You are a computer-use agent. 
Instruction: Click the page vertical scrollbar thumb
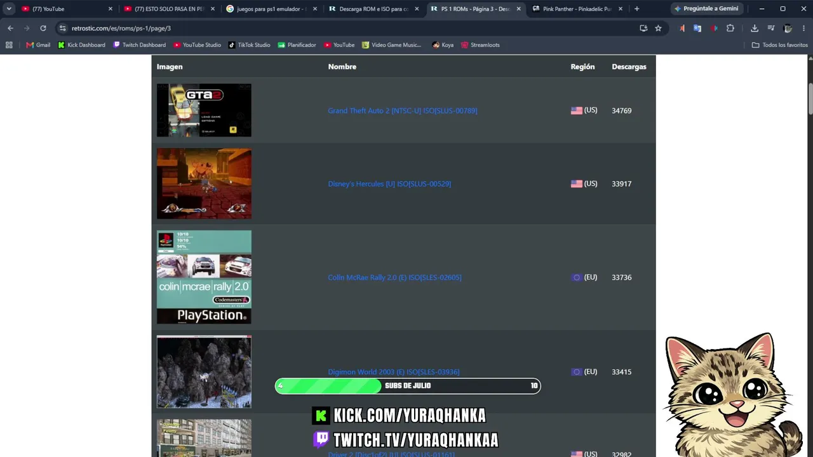point(810,98)
